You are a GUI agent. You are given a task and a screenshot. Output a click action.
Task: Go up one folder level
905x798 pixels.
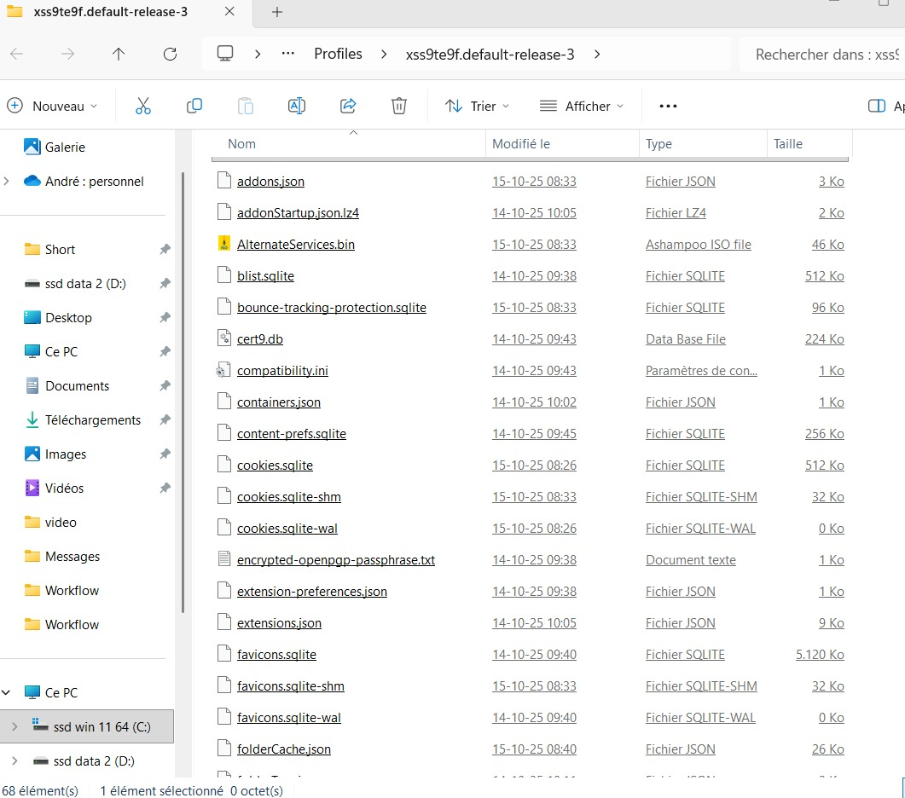[119, 54]
